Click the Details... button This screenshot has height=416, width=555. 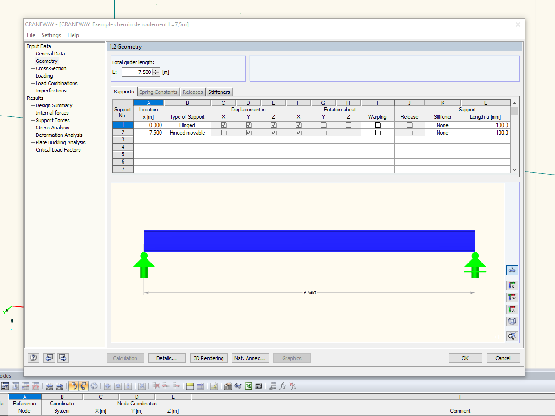167,358
